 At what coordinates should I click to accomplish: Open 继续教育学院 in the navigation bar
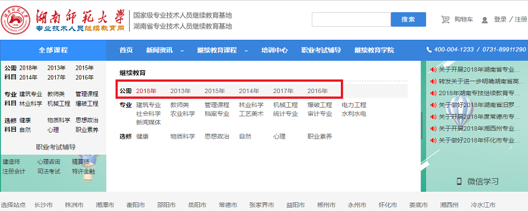tap(374, 50)
